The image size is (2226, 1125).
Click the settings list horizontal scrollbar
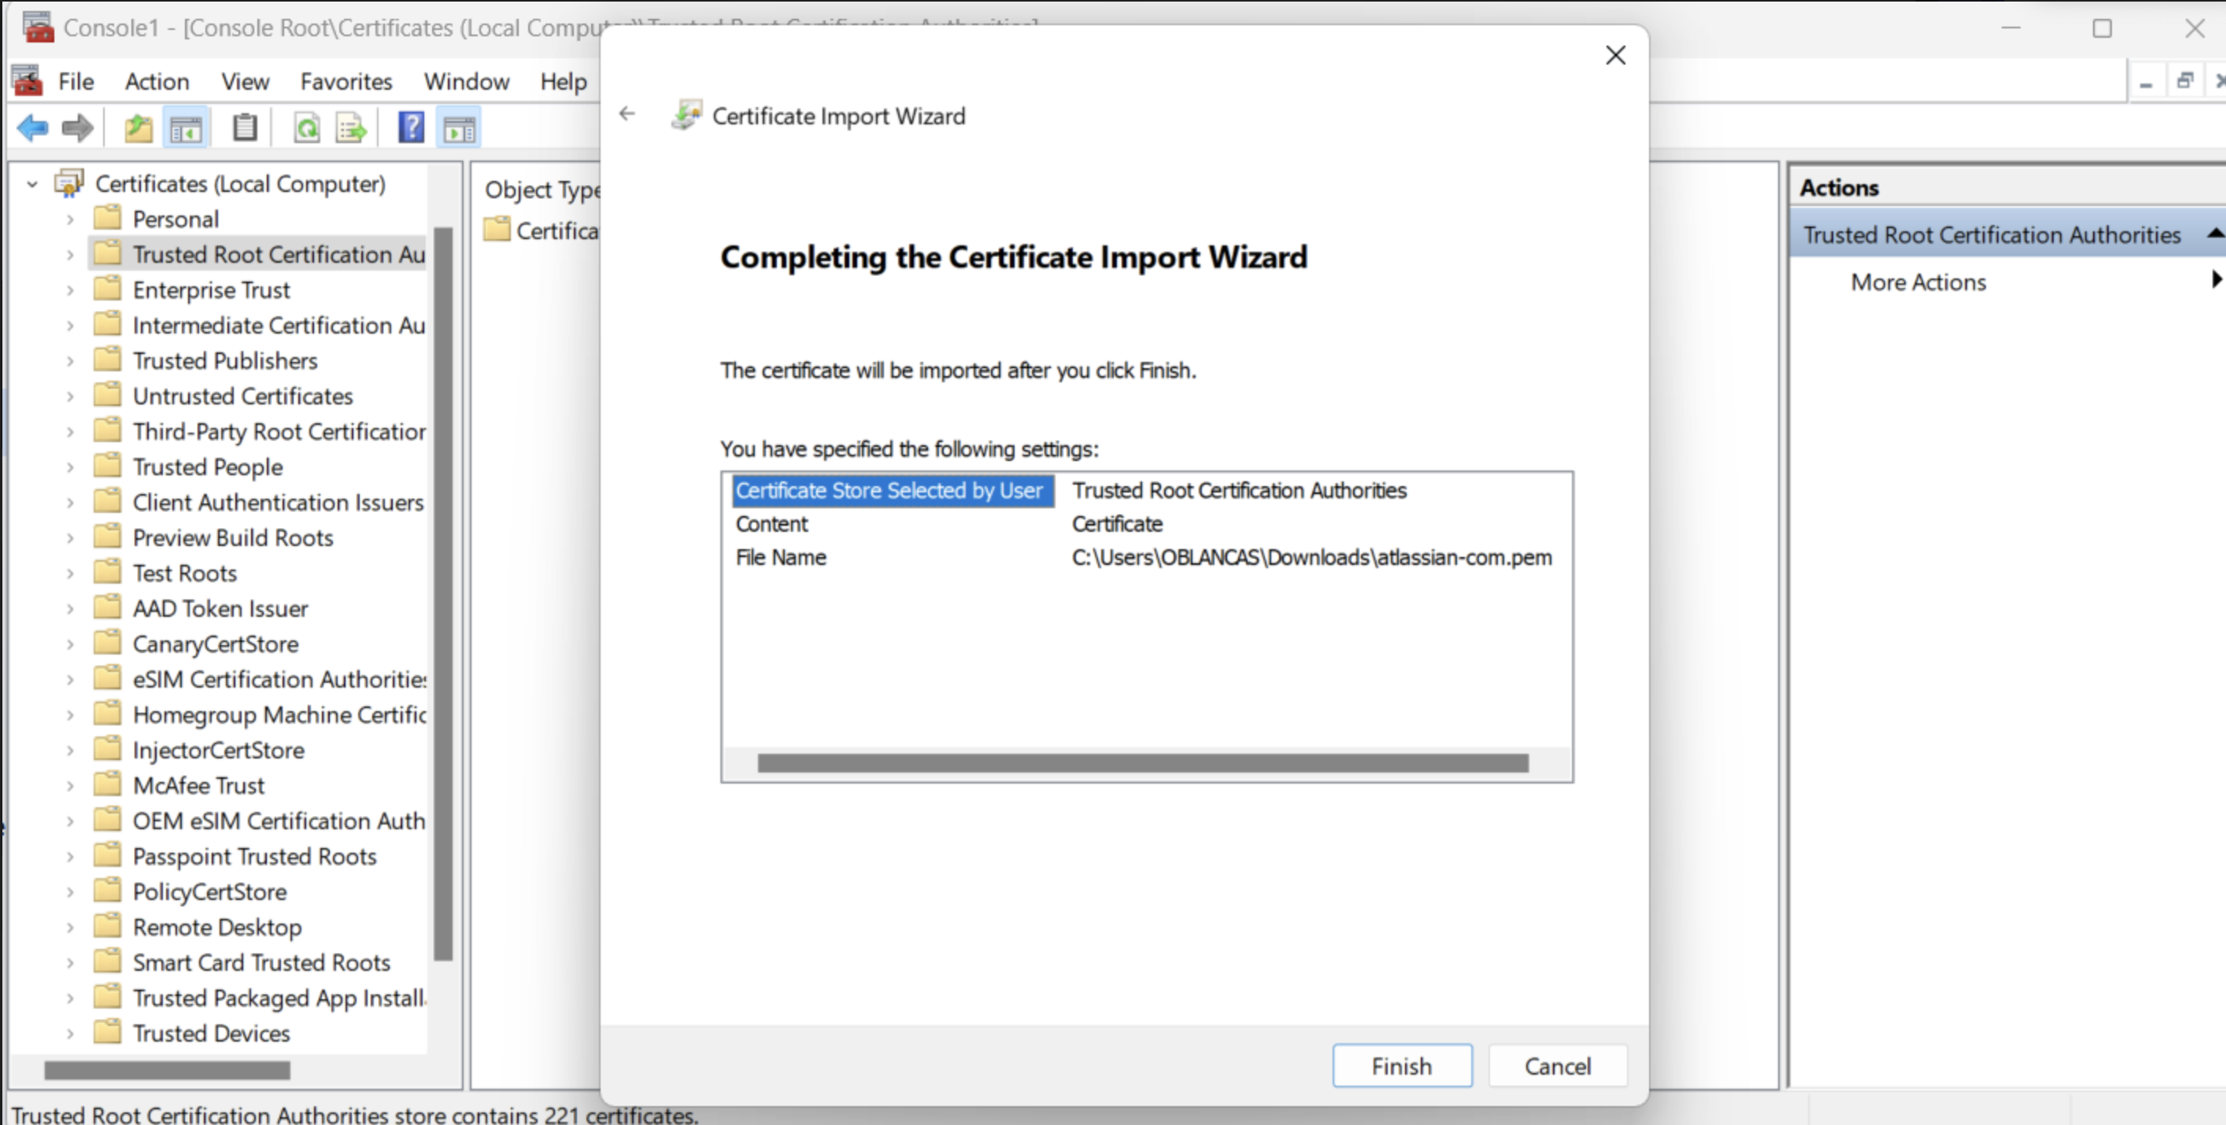pyautogui.click(x=1141, y=763)
